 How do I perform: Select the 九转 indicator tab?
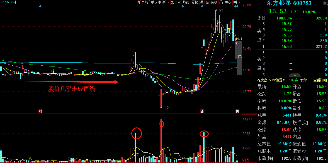pyautogui.click(x=145, y=2)
